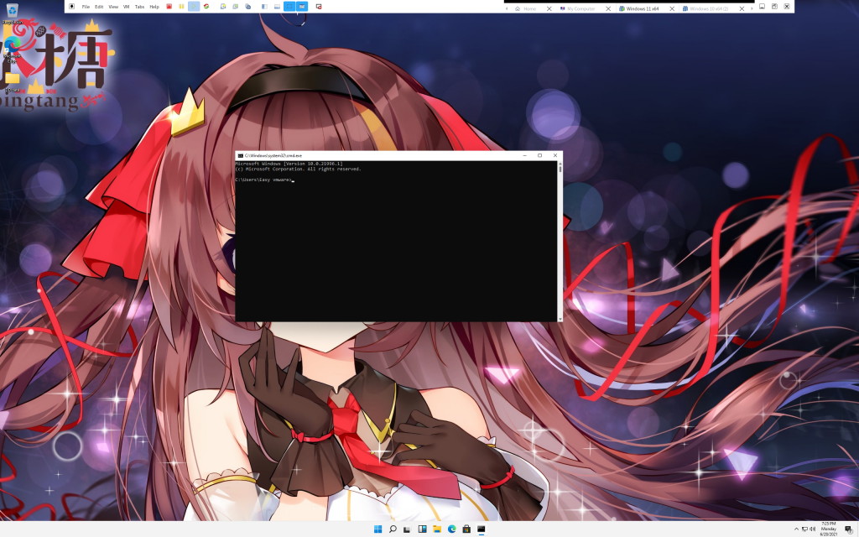Open the VMware Edit menu
The height and width of the screenshot is (537, 859).
click(x=99, y=7)
